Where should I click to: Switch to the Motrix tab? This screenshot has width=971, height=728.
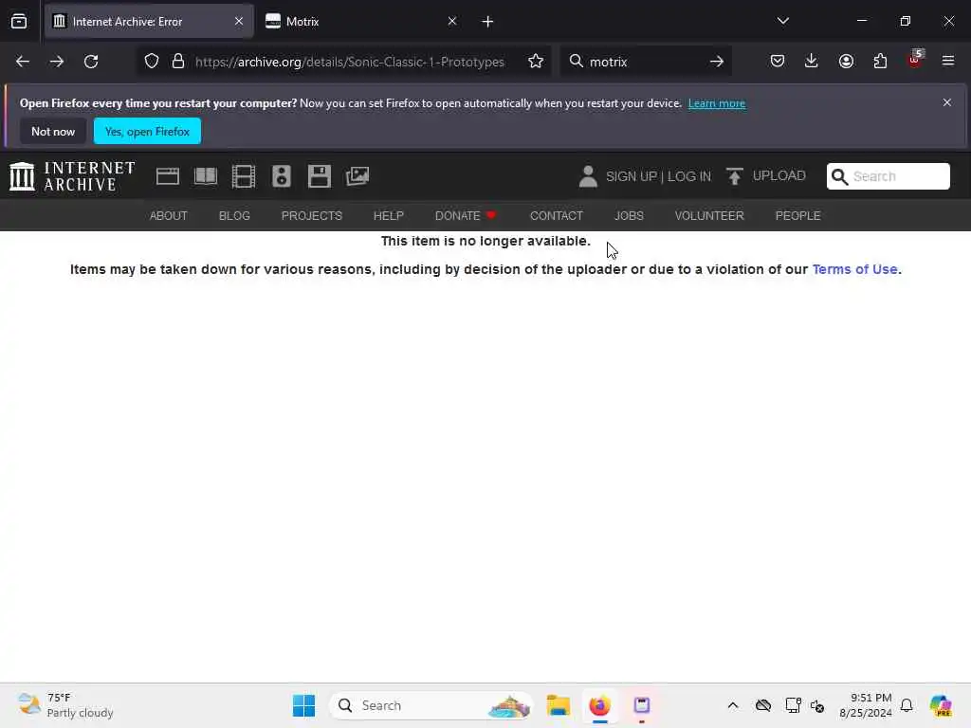point(362,22)
